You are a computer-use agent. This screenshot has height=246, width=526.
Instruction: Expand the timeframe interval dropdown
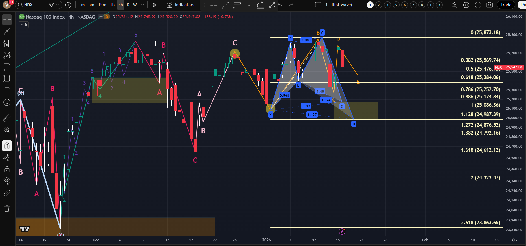click(142, 5)
